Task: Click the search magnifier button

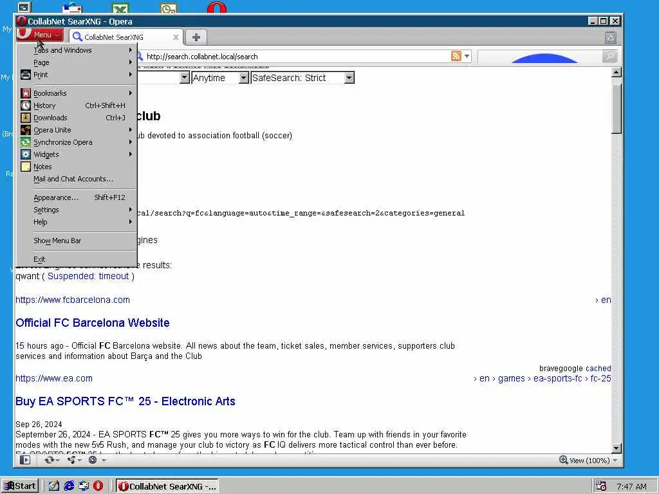Action: point(609,56)
